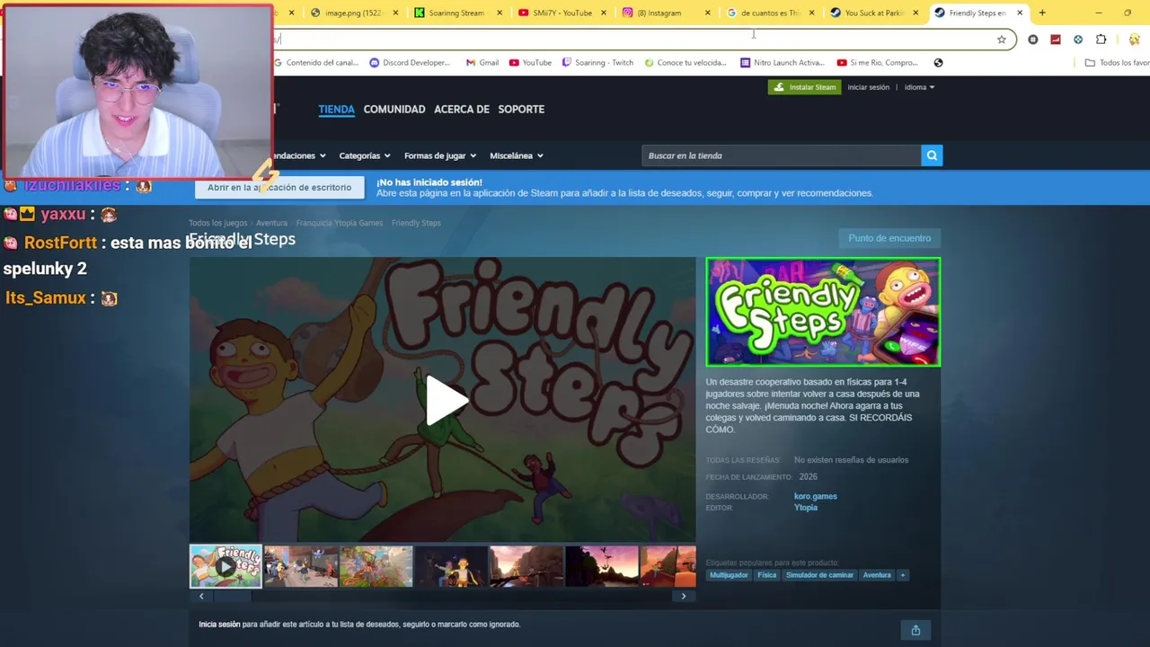This screenshot has height=647, width=1150.
Task: Open new browser tab with plus icon
Action: [x=1042, y=13]
